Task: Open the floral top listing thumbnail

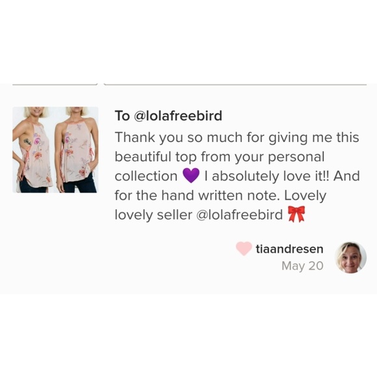Action: (x=55, y=150)
